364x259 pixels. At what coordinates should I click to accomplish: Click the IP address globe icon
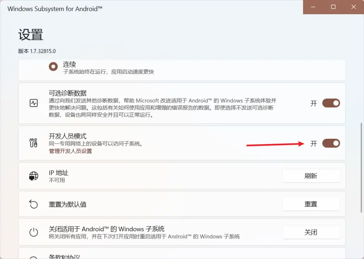click(34, 176)
